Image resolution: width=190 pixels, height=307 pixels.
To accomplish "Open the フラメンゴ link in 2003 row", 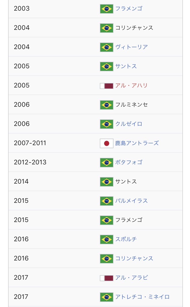I will [129, 9].
